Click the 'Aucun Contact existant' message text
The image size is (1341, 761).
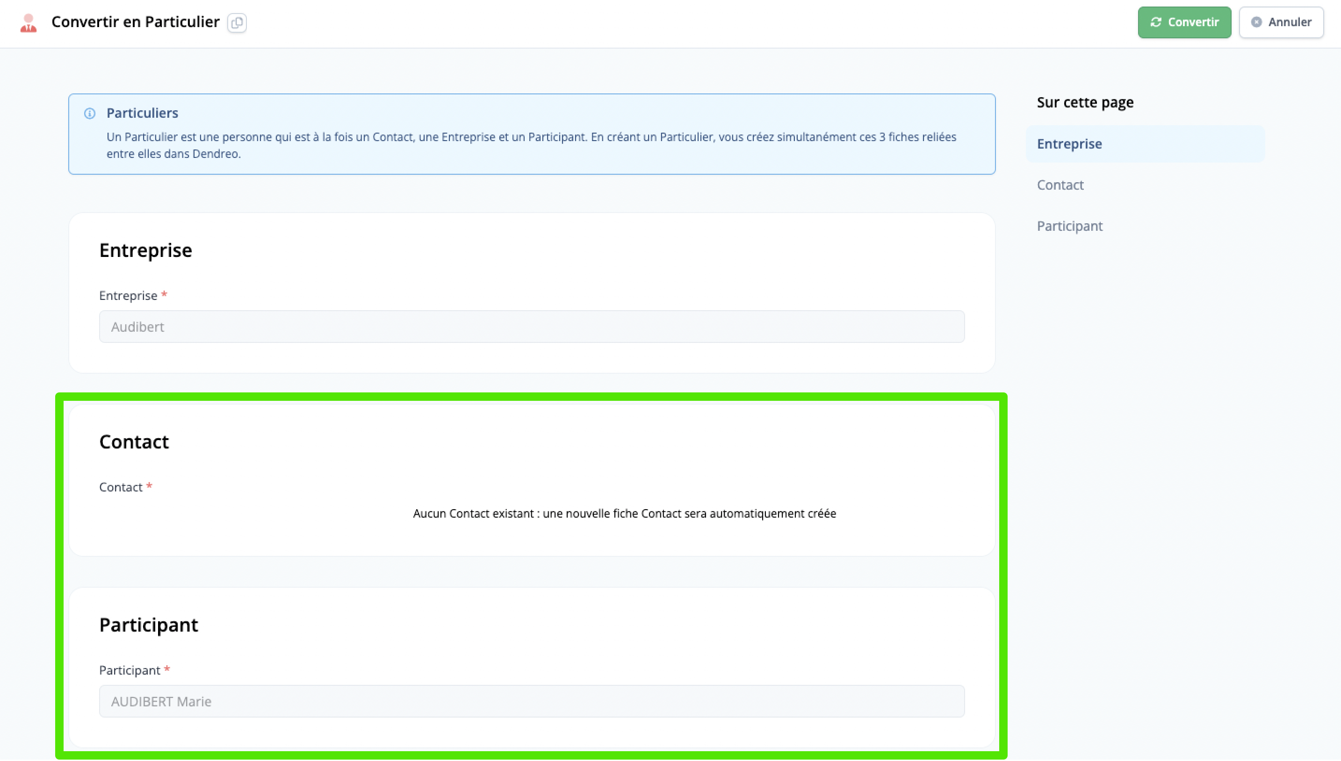pyautogui.click(x=625, y=514)
